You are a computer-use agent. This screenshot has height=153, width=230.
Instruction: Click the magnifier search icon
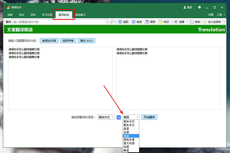(112, 22)
